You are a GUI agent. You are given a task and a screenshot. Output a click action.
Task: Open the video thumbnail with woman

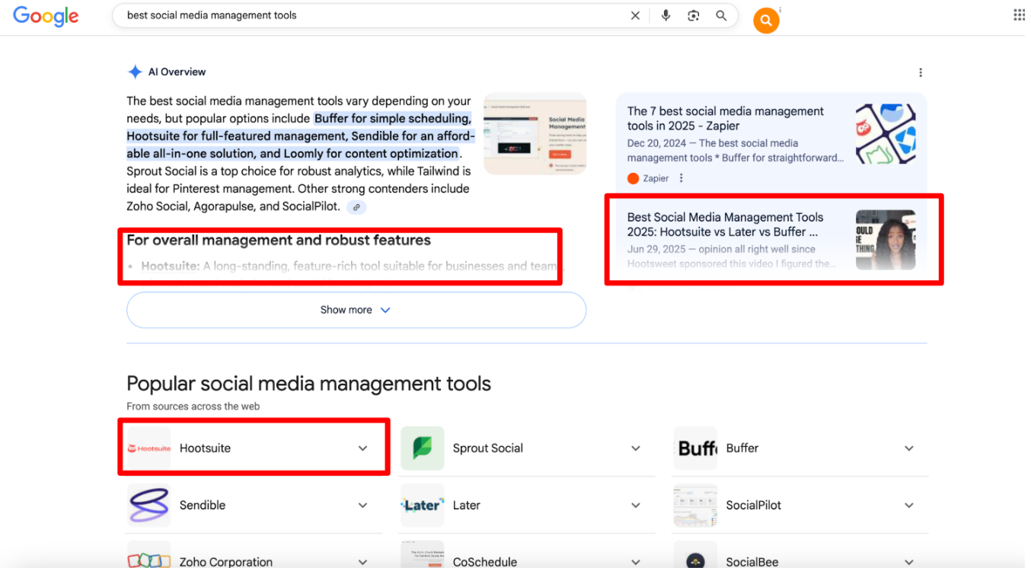pos(886,240)
